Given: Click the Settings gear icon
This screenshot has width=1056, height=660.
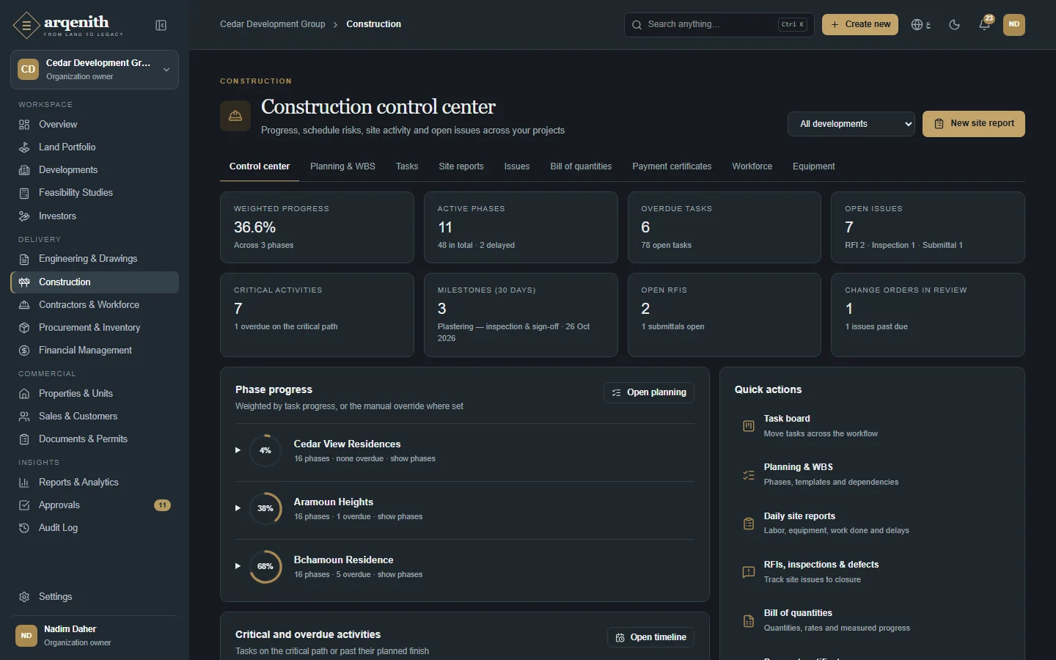Looking at the screenshot, I should (24, 597).
